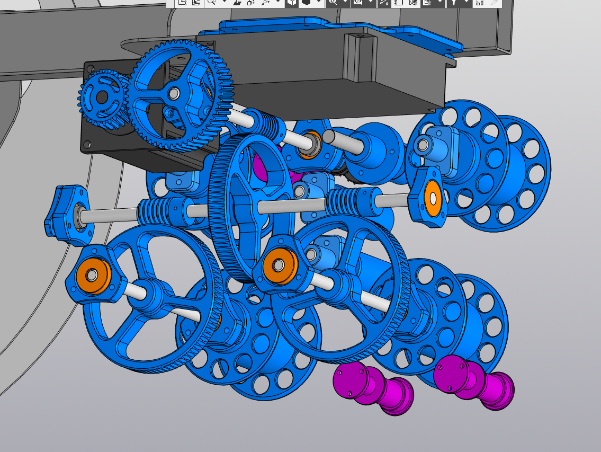Click the sketch rectangle icon at toolbar start
This screenshot has height=452, width=601.
coord(182,2)
